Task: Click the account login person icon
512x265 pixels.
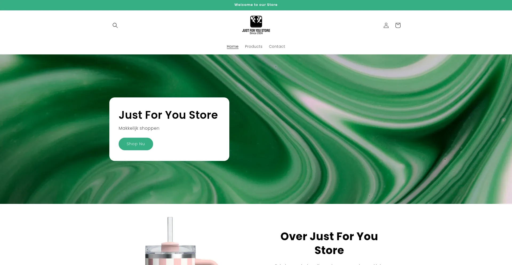Action: 386,25
